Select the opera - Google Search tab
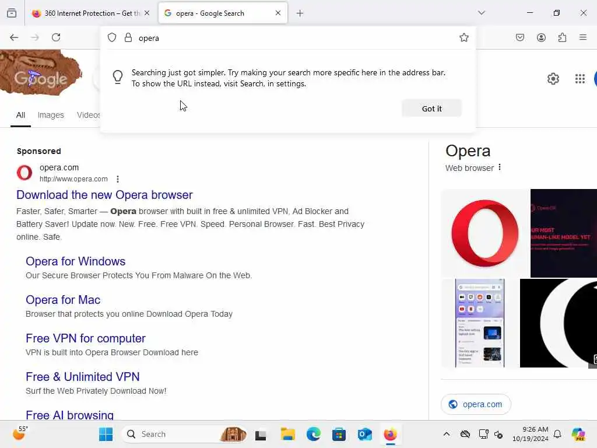This screenshot has width=597, height=448. tap(223, 13)
